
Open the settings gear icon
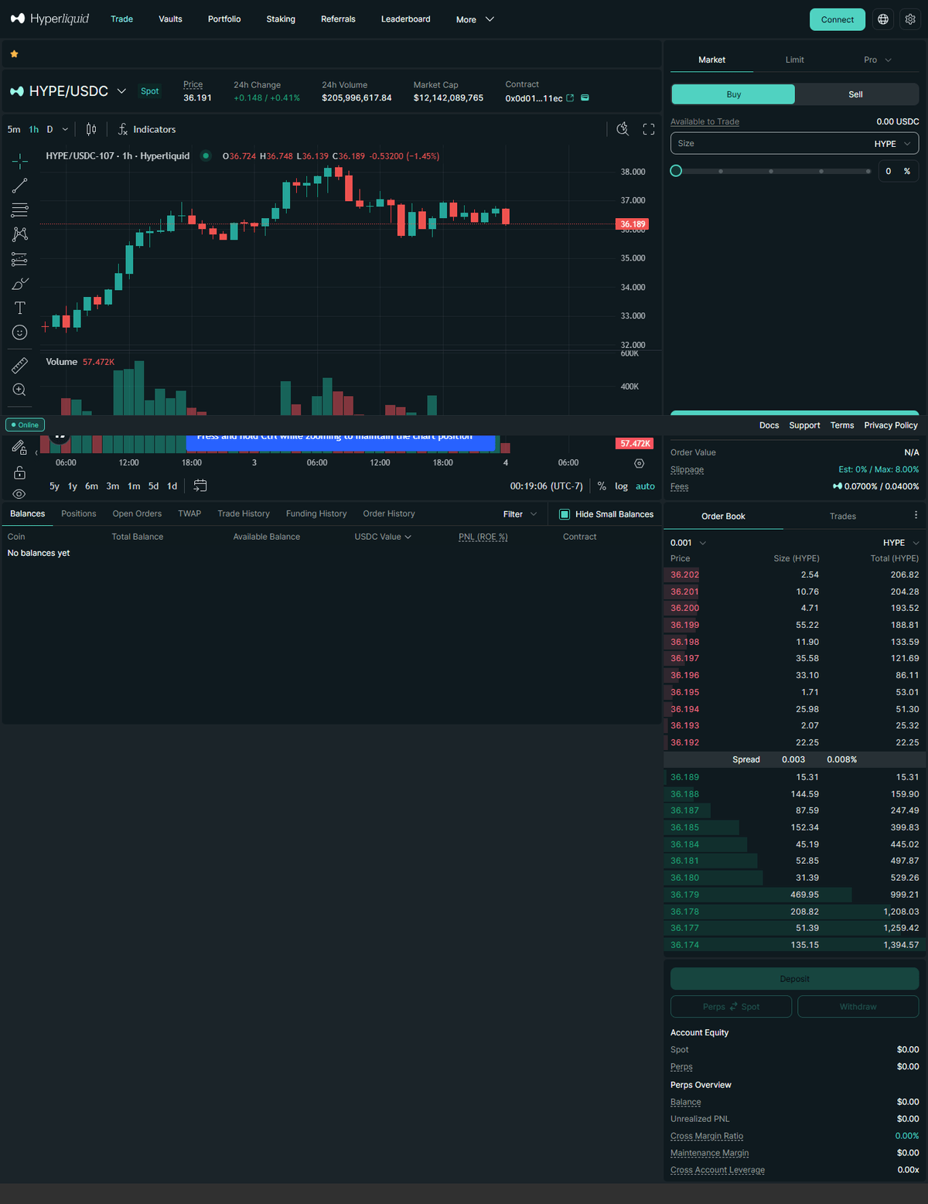pyautogui.click(x=910, y=19)
